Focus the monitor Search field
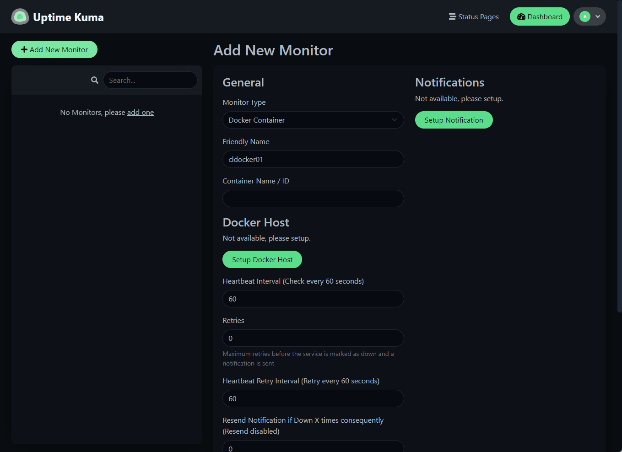622x452 pixels. (x=150, y=80)
